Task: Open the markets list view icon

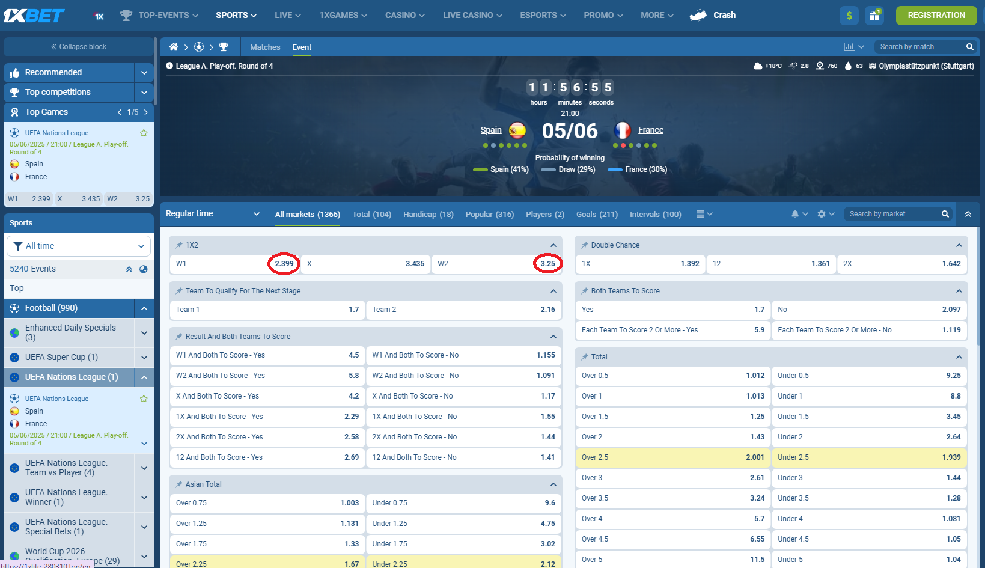Action: 700,214
